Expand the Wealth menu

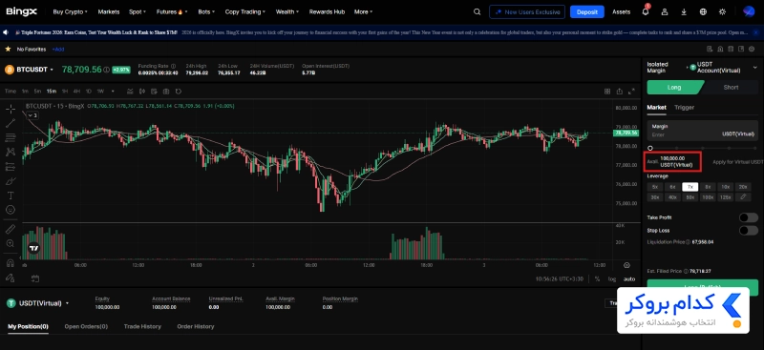click(287, 11)
